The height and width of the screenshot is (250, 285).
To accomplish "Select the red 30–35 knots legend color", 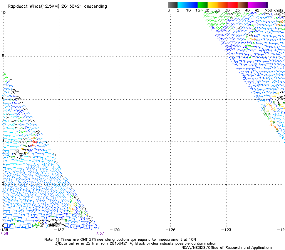I will pyautogui.click(x=233, y=5).
